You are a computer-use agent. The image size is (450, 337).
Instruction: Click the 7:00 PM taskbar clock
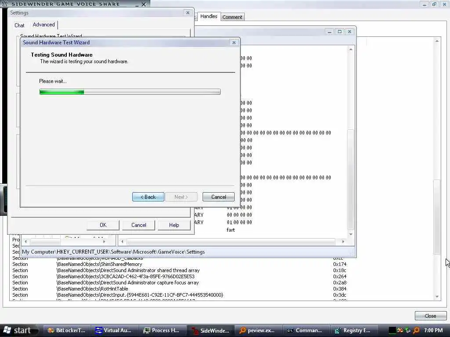(x=433, y=330)
